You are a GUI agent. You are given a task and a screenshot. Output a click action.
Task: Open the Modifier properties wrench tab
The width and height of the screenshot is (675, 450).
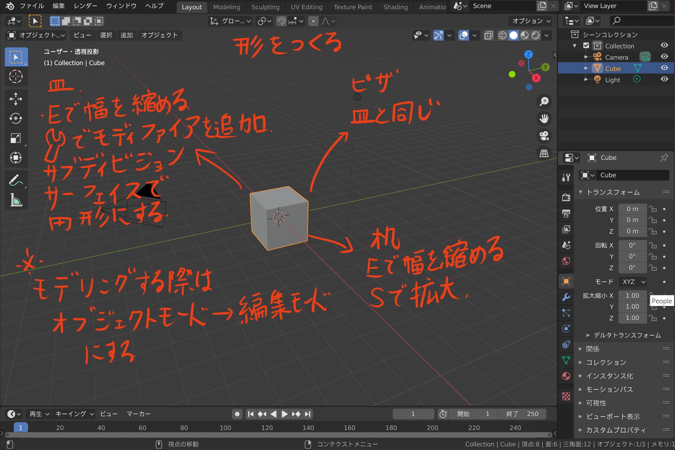click(566, 297)
